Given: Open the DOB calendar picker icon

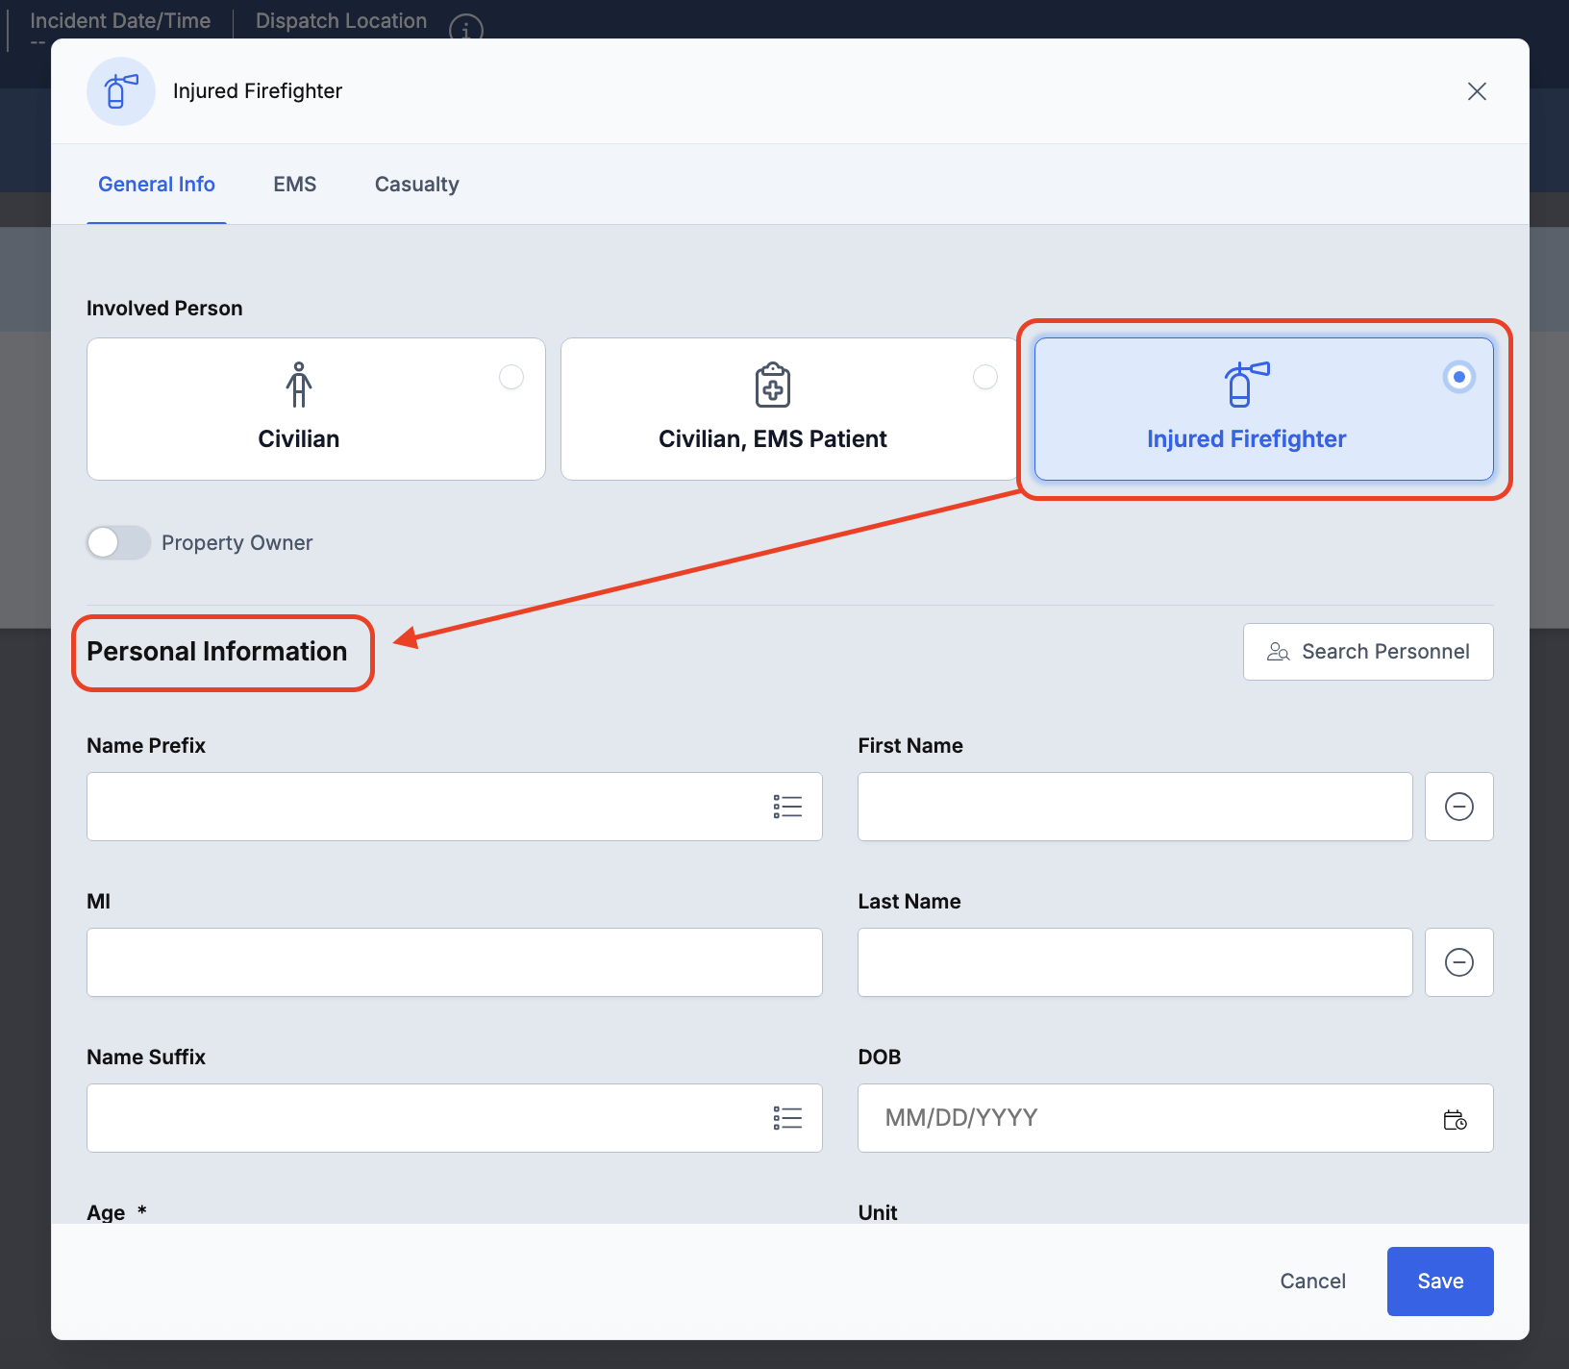Looking at the screenshot, I should 1455,1119.
